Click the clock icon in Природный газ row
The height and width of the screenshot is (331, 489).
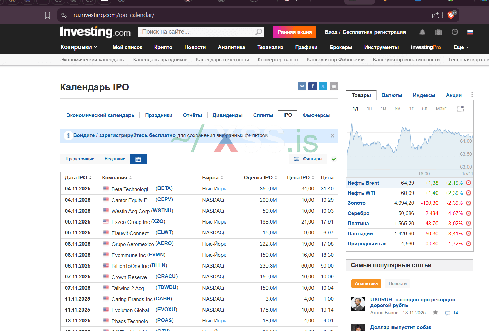[469, 244]
